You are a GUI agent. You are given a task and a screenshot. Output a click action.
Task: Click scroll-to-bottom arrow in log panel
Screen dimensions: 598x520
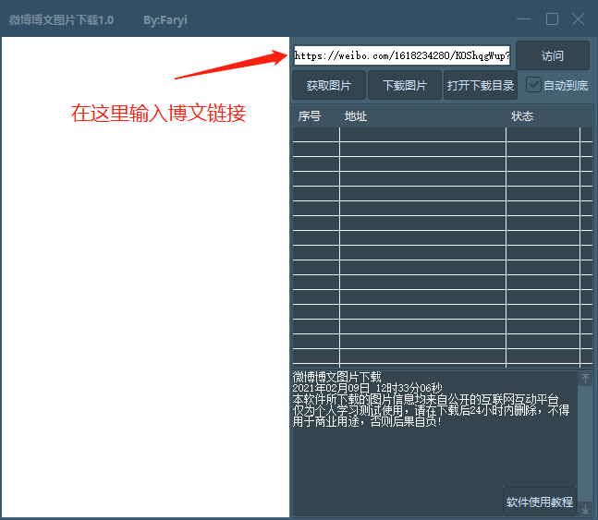585,509
